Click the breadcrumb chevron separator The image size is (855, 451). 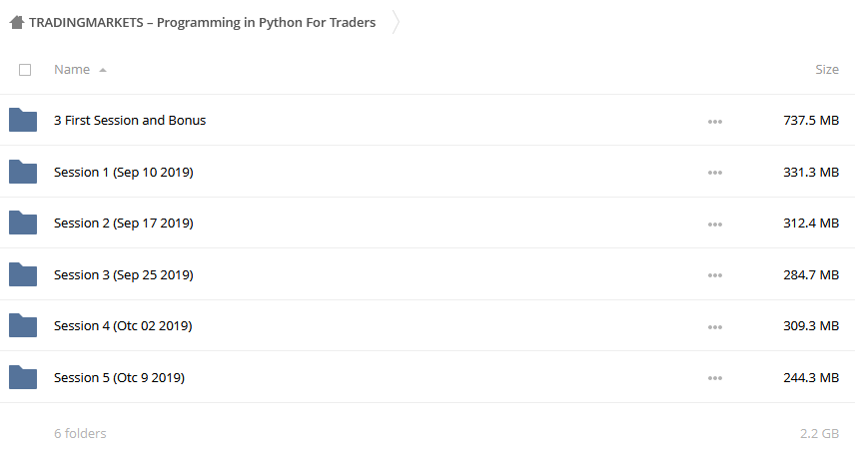(396, 22)
